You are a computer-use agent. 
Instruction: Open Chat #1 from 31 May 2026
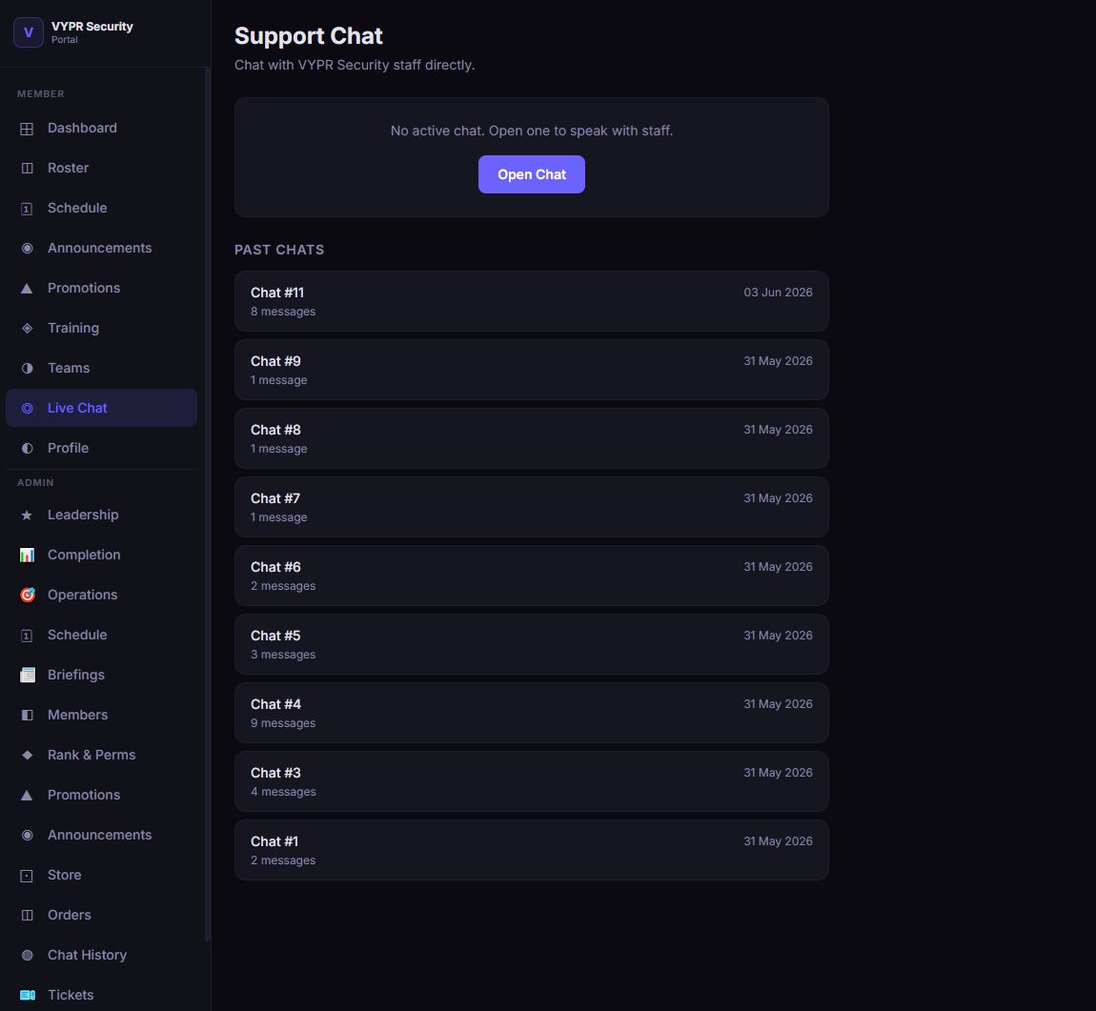(531, 850)
